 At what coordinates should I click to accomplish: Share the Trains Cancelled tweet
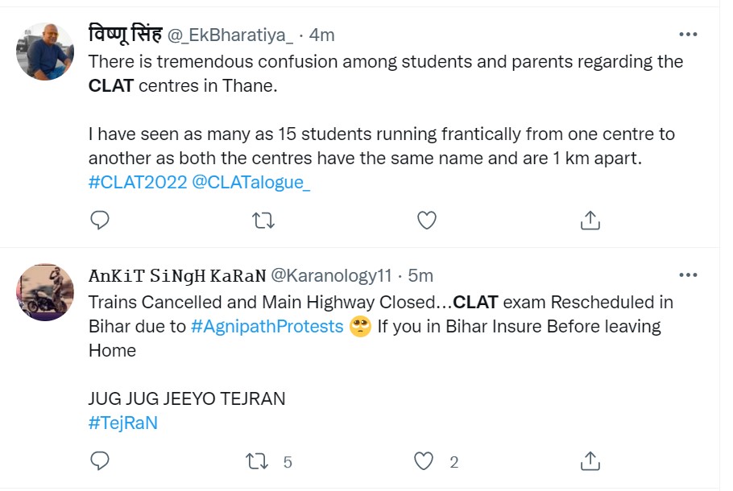pos(590,461)
